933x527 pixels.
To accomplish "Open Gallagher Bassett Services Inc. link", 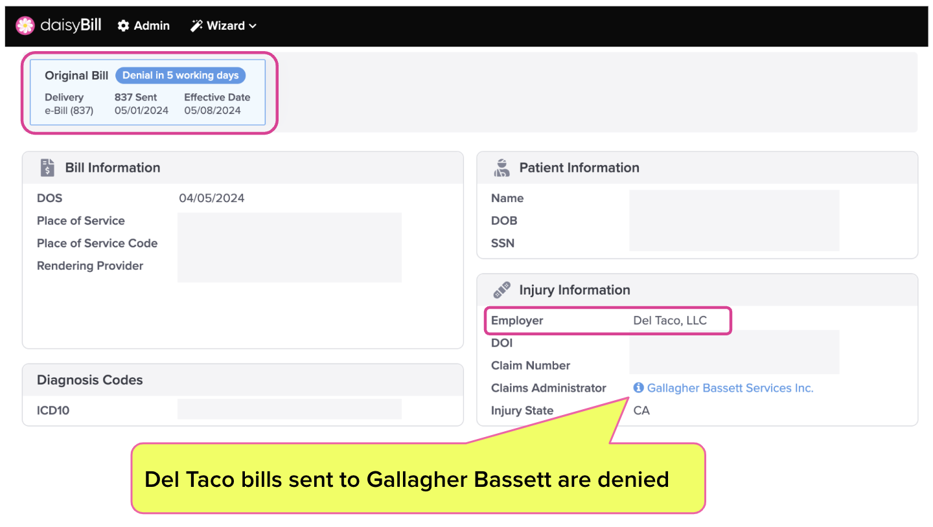I will [730, 388].
